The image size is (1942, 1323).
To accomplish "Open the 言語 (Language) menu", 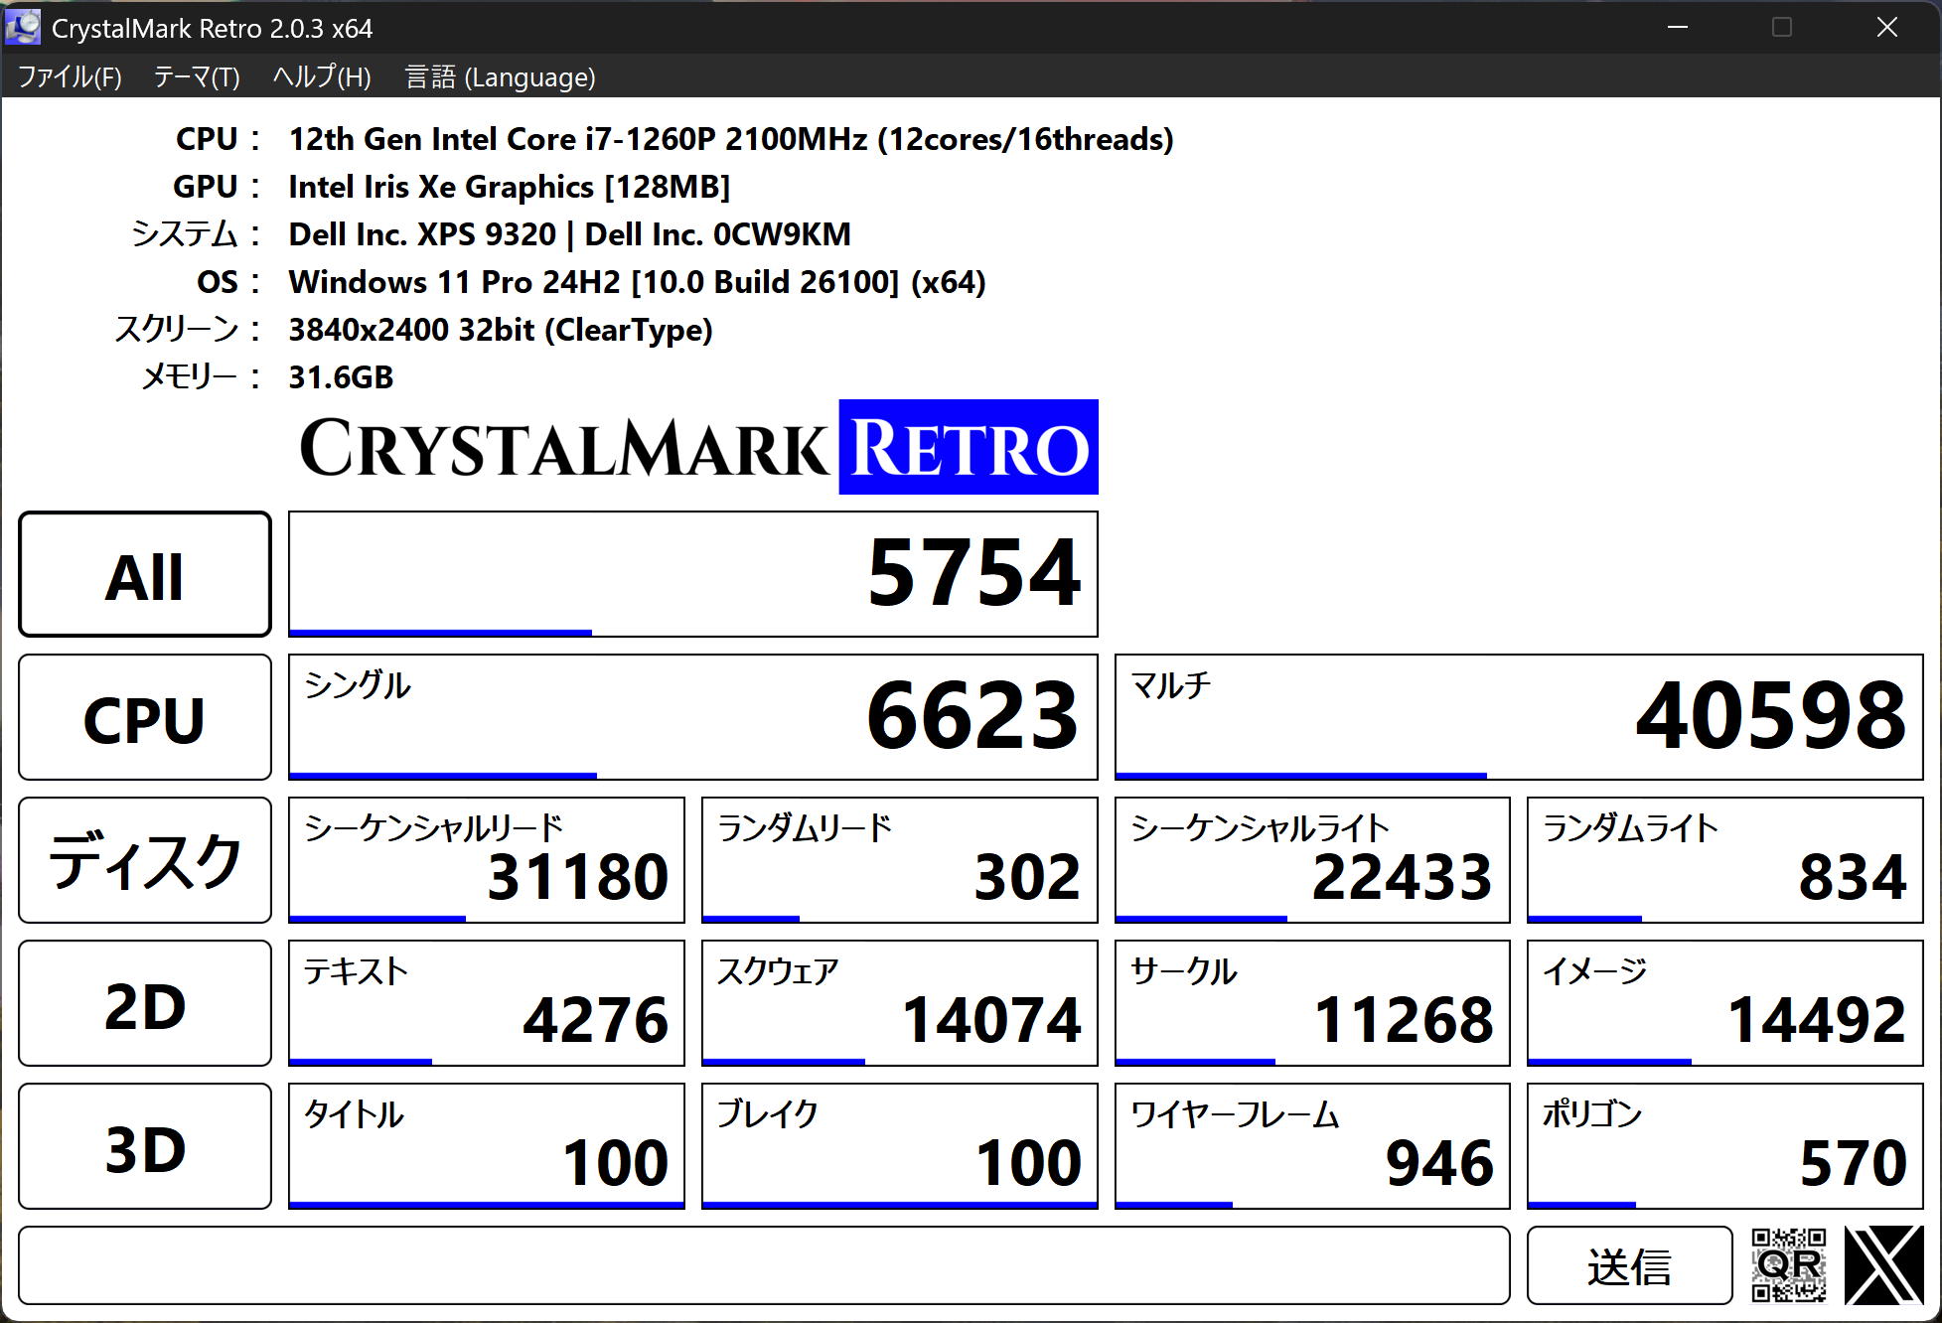I will 500,77.
